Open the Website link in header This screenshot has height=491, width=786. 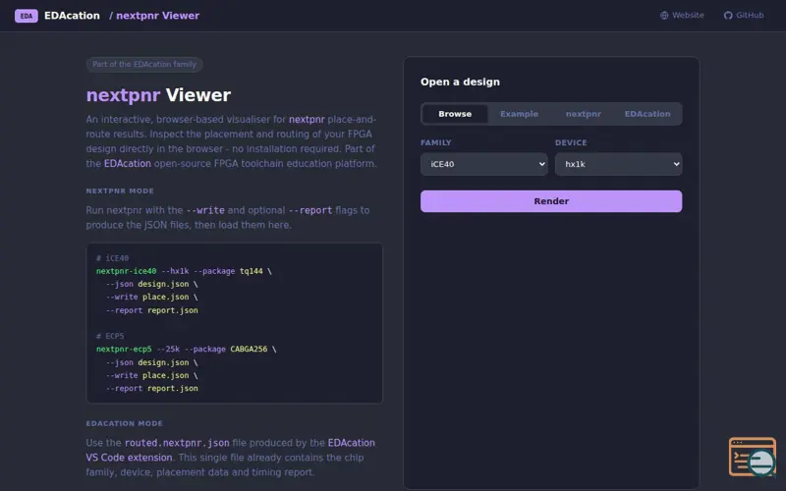click(x=682, y=16)
